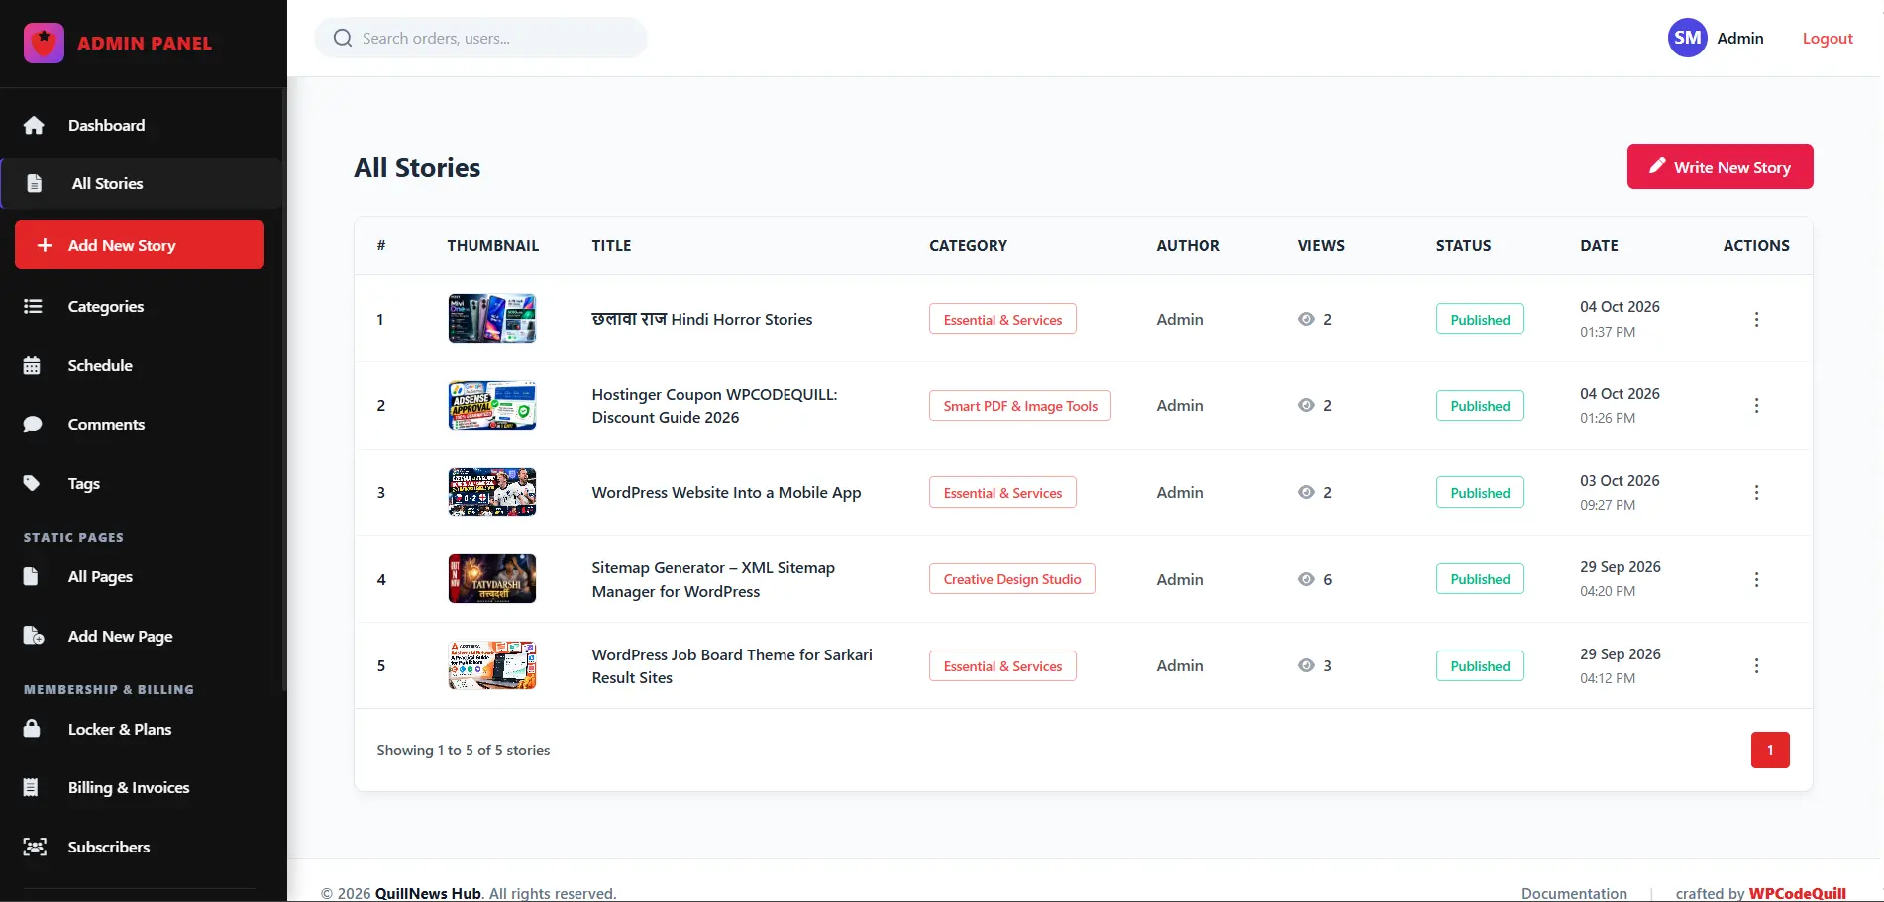Click the Subscribers people icon
This screenshot has width=1884, height=902.
35,847
